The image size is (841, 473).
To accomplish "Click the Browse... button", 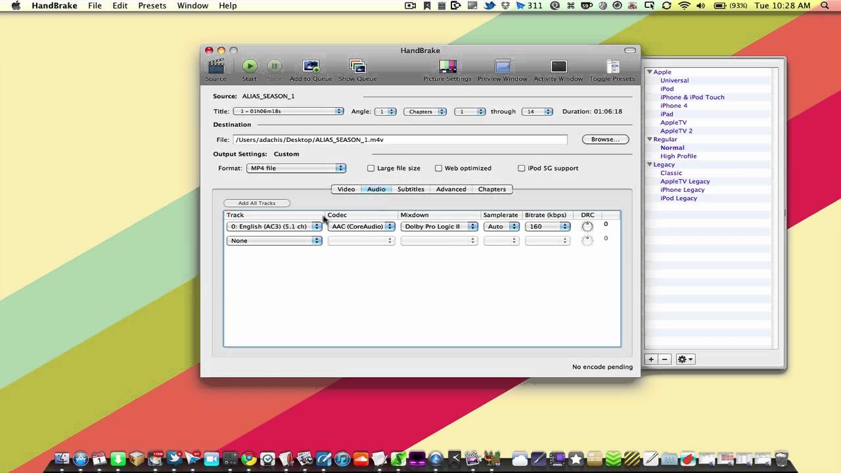I will point(605,139).
